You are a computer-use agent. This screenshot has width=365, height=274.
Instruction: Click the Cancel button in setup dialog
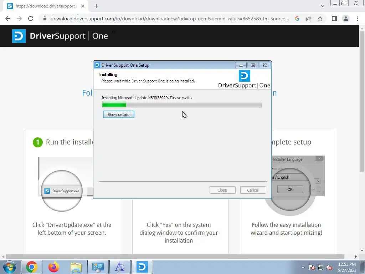[x=253, y=190]
